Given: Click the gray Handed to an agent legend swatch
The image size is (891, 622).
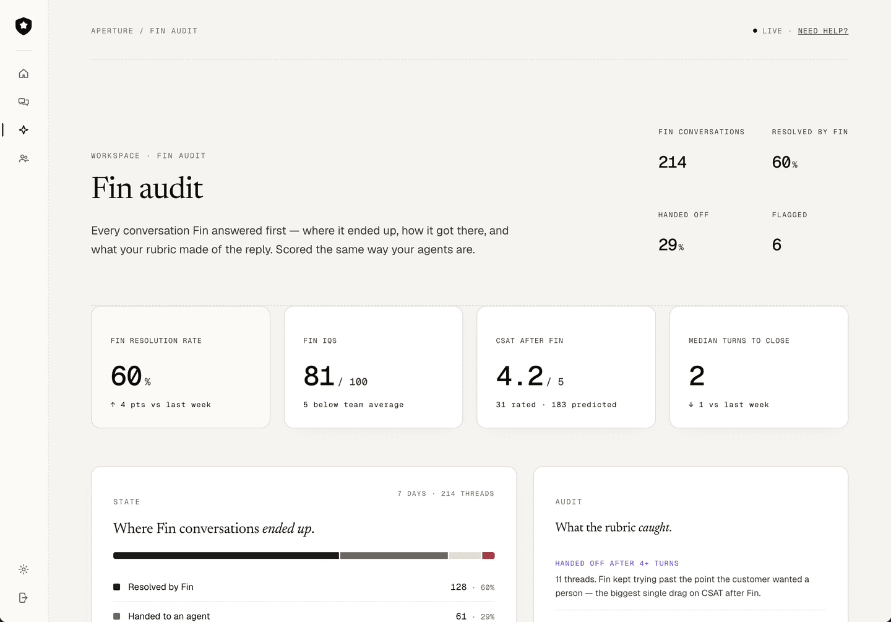Looking at the screenshot, I should [117, 616].
